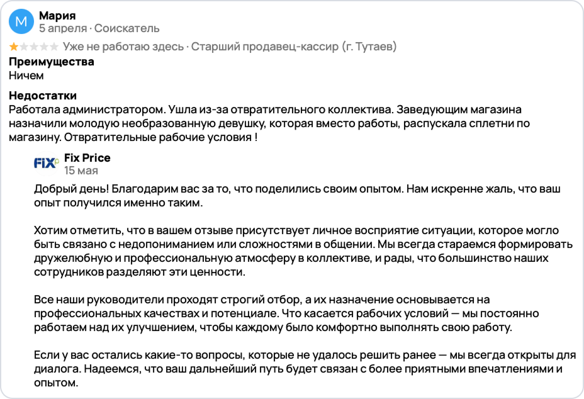
Task: Click the reply paragraph starting 'Добрый день!'
Action: click(x=296, y=196)
